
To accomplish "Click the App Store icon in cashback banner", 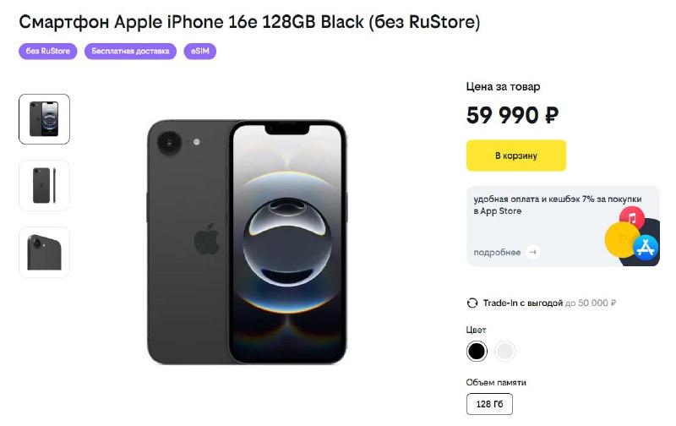I will [x=646, y=247].
